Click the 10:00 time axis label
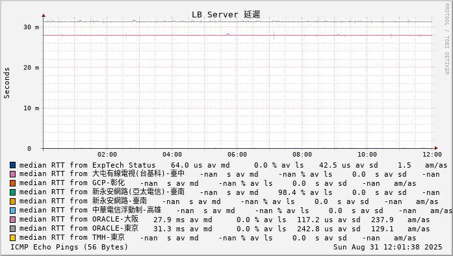This screenshot has height=256, width=453. point(367,155)
